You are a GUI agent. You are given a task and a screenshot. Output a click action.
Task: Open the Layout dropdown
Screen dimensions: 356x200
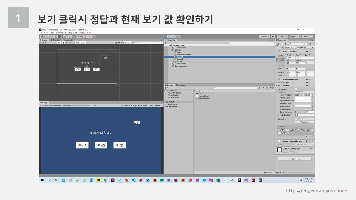pos(307,36)
